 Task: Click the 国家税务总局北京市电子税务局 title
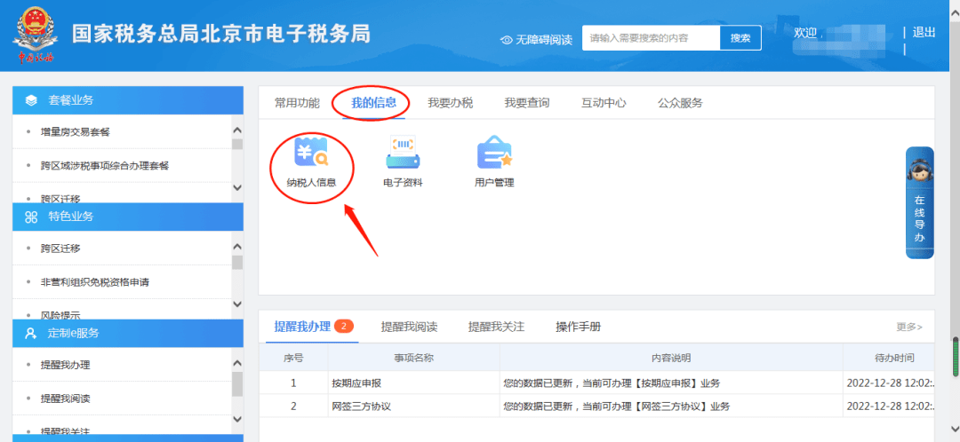pyautogui.click(x=221, y=34)
